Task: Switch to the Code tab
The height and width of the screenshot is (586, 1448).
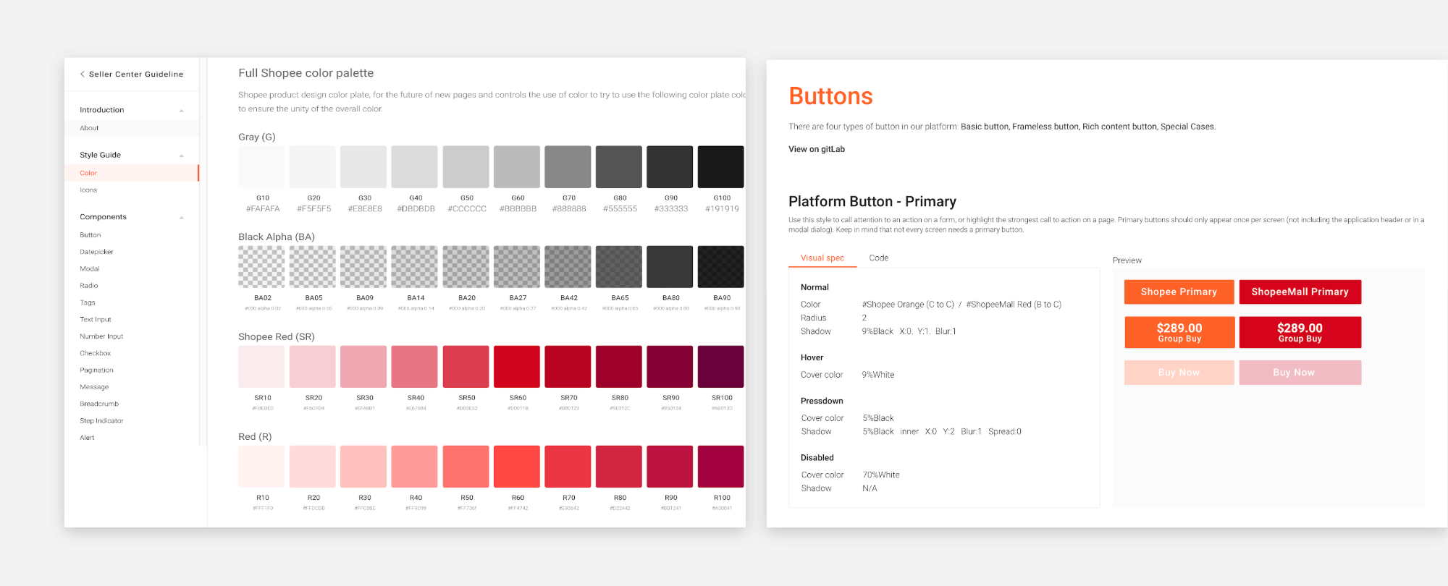Action: (878, 258)
